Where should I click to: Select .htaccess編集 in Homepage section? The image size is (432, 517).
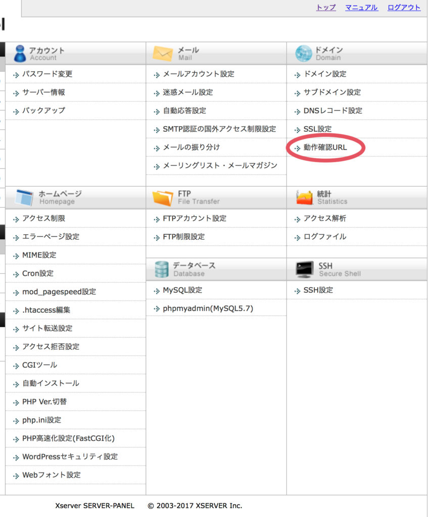(x=46, y=310)
